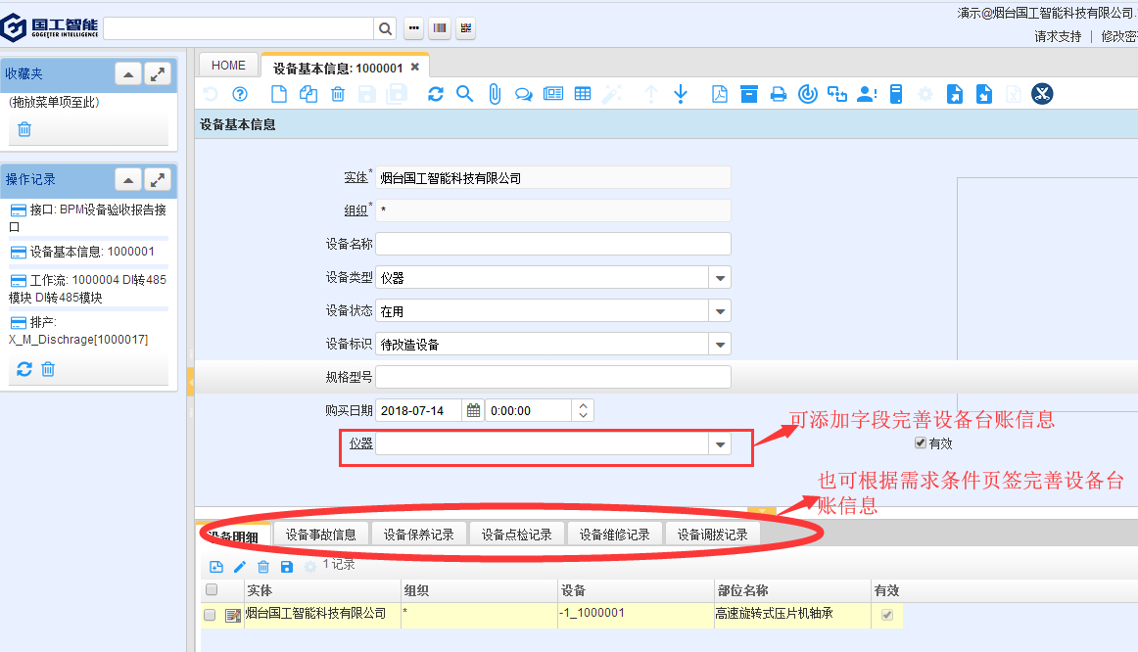Create a new record with blank page icon
This screenshot has height=652, width=1138.
pyautogui.click(x=279, y=94)
